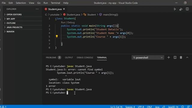Switch to the PROBLEMS panel tab
Viewport: 192px width, 108px height.
coord(51,57)
